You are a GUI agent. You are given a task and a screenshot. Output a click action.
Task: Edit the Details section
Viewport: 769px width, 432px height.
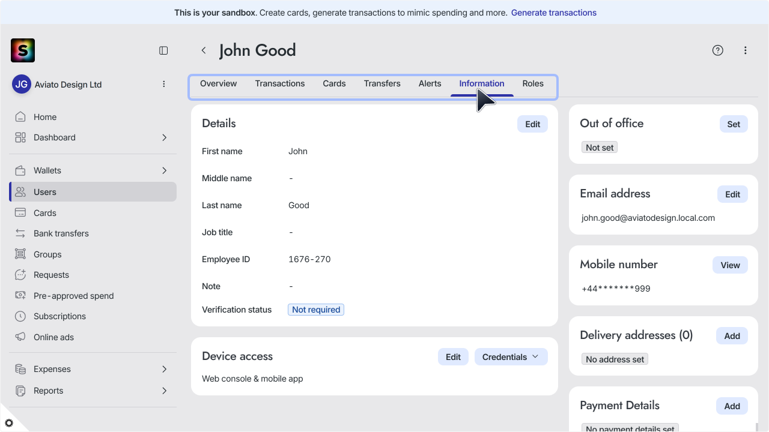click(x=533, y=124)
